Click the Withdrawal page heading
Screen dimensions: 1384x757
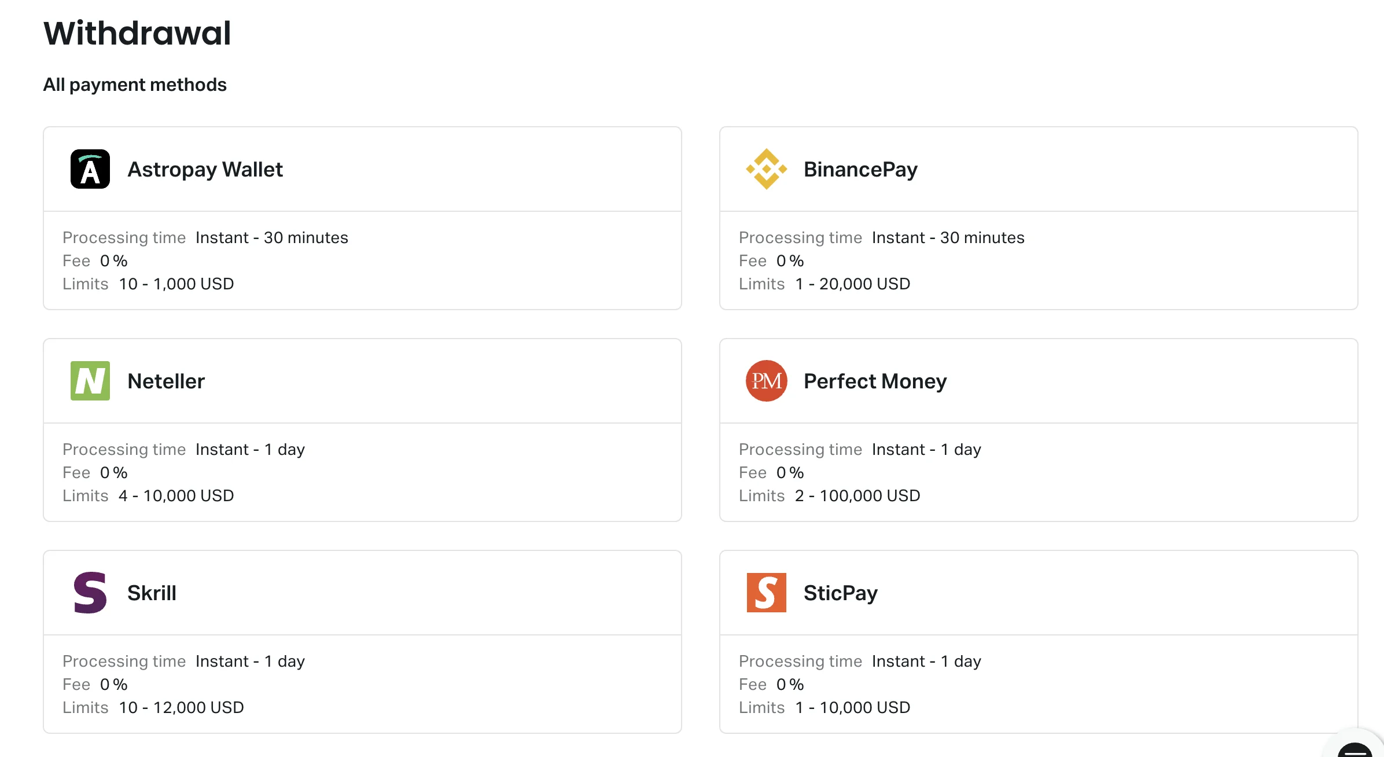tap(137, 33)
